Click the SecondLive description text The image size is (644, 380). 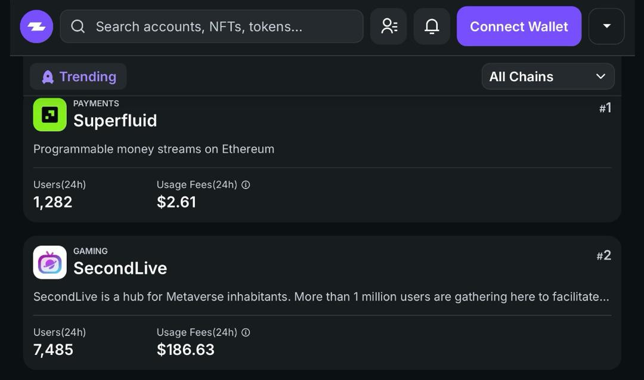321,296
